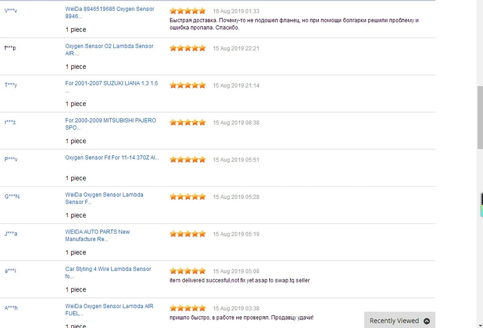
Task: Click the timestamp 15 Aug 2019 22:21
Action: pos(236,49)
